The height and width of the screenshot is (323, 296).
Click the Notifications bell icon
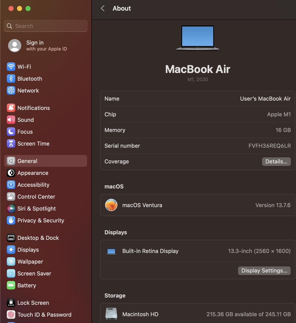(x=11, y=108)
